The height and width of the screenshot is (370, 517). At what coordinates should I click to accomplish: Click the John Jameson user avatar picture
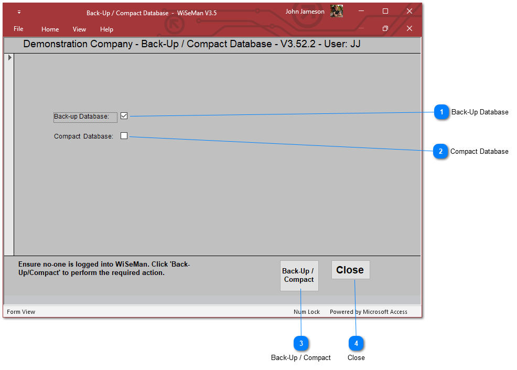tap(337, 12)
